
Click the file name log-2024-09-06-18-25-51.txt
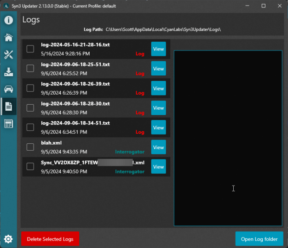pyautogui.click(x=75, y=64)
